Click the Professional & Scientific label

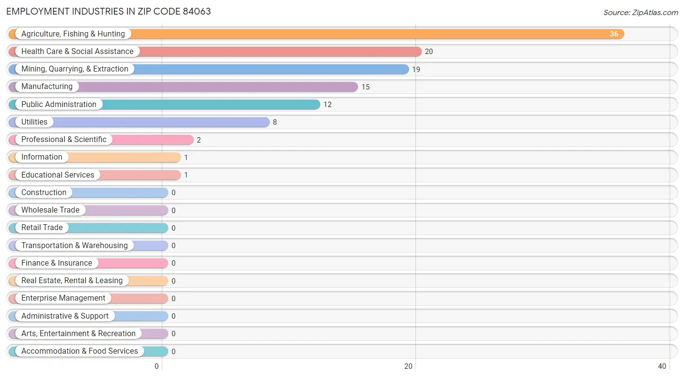(x=64, y=140)
